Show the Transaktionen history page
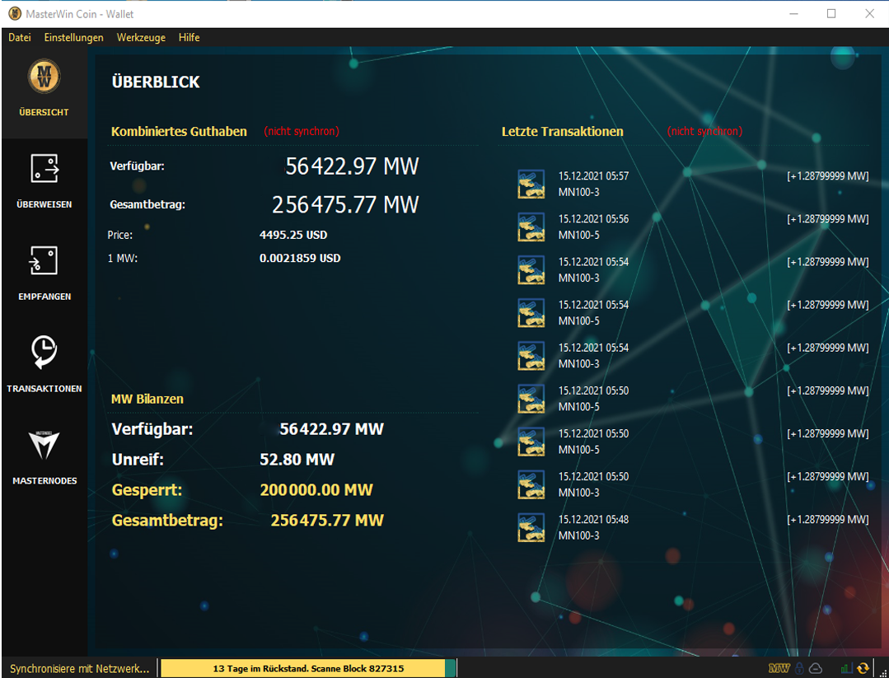889x678 pixels. click(x=44, y=365)
